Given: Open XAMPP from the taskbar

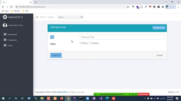Looking at the screenshot, I should [55, 98].
